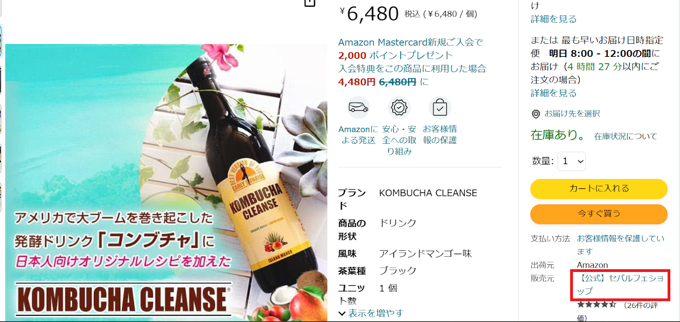Click the share icon above product image

pos(310,3)
